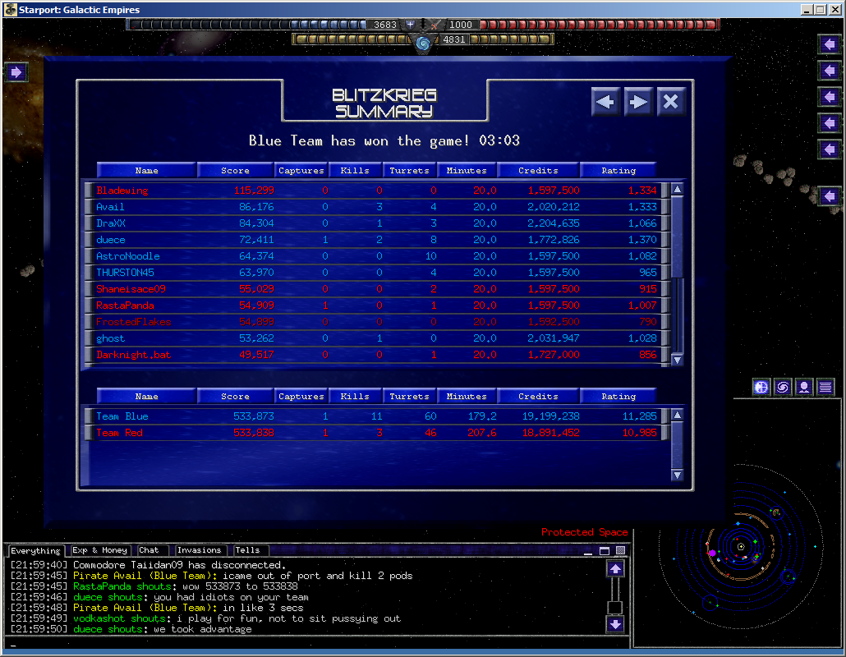
Task: Close the Blitzkrieg Summary panel
Action: pos(671,102)
